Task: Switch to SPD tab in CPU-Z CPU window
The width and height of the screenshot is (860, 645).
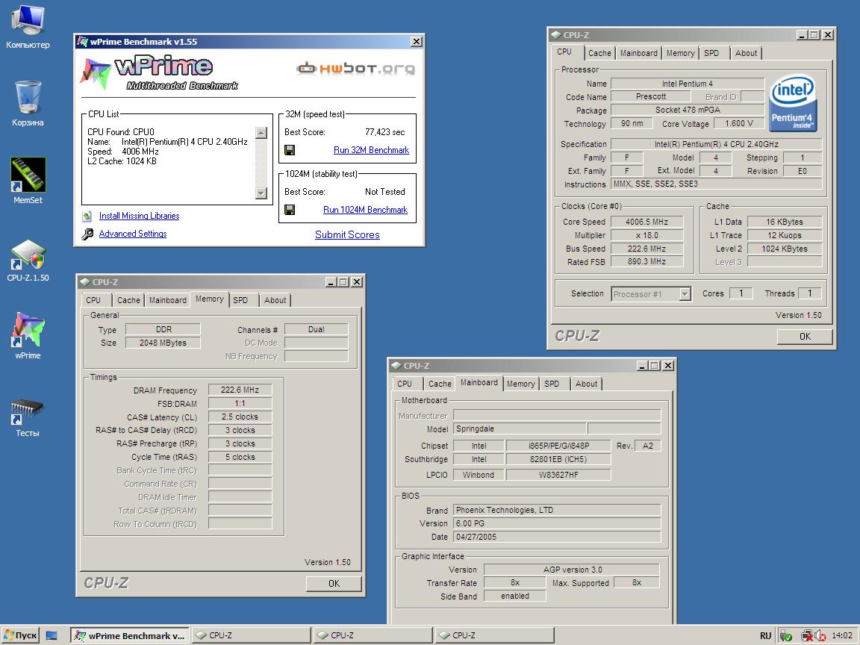Action: (x=711, y=53)
